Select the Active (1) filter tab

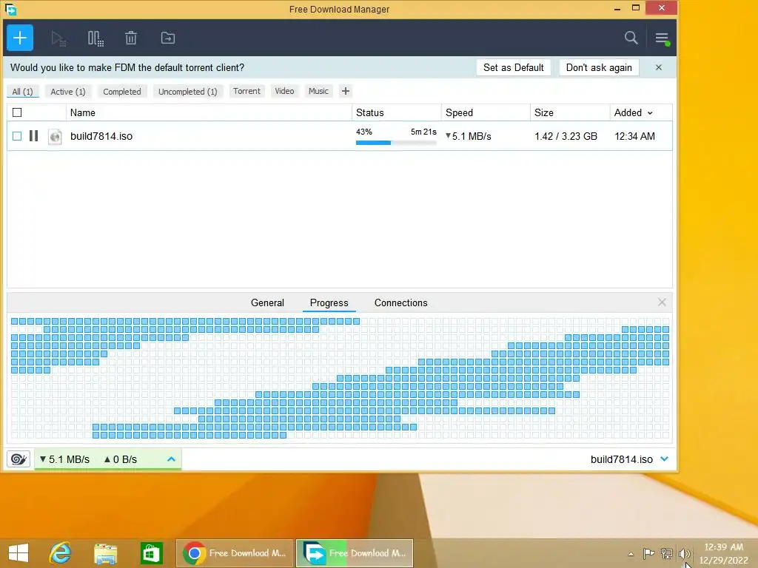click(67, 92)
